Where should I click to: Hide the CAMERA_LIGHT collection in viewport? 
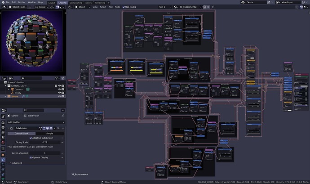point(59,86)
